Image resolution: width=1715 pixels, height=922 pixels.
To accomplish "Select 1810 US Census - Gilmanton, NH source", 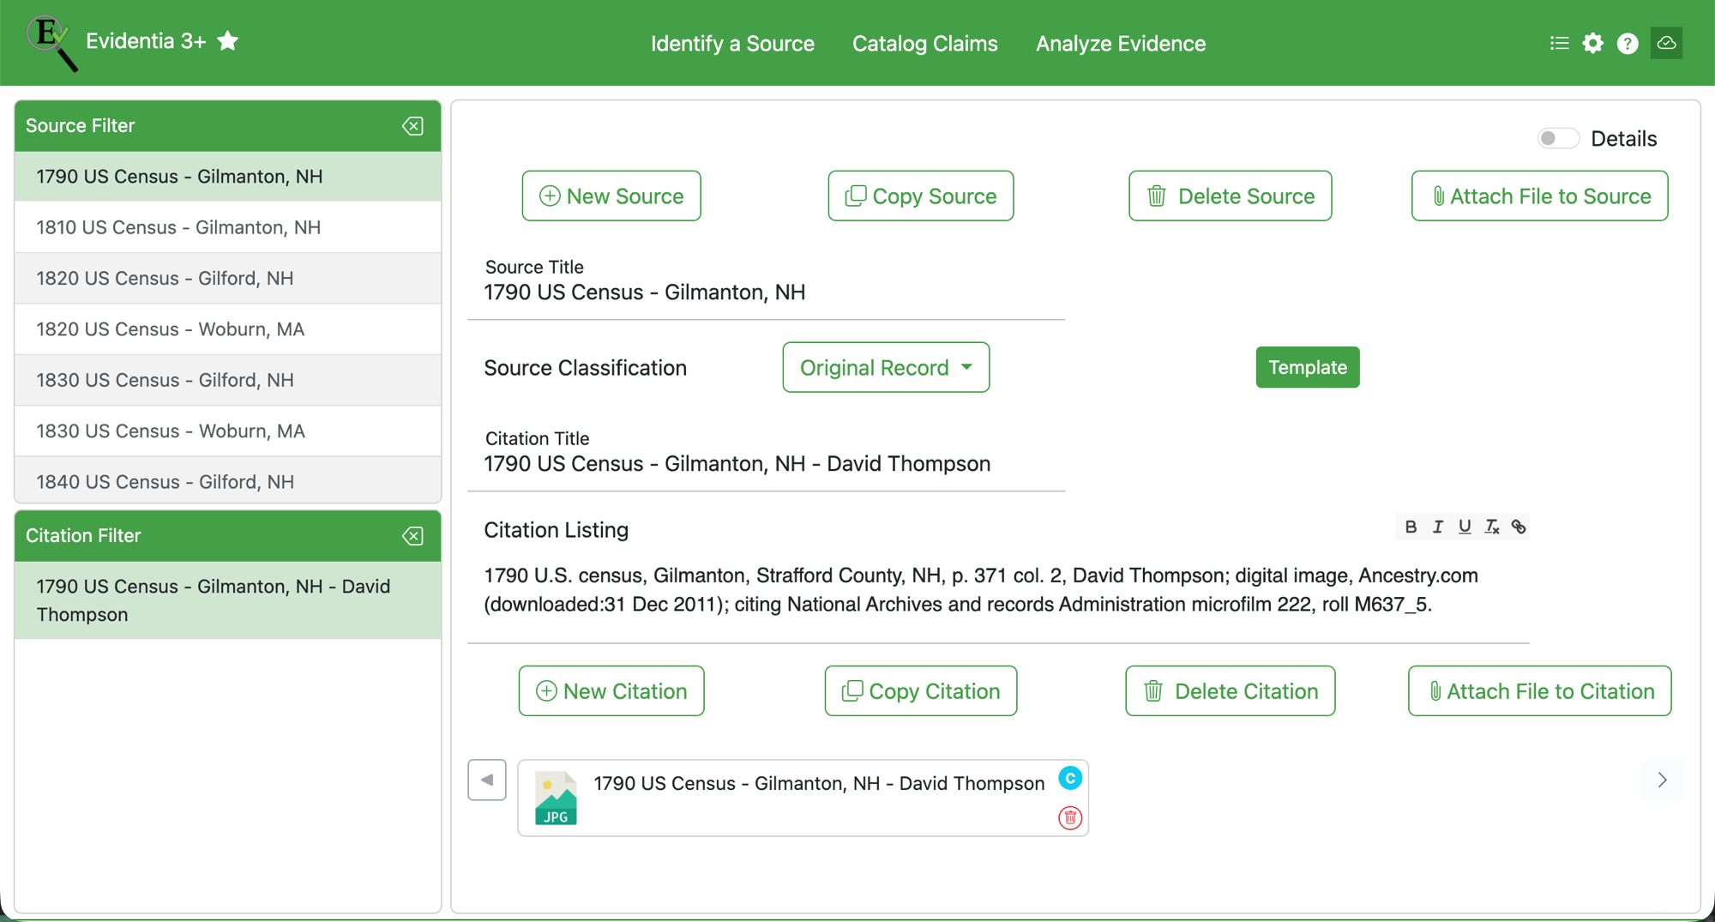I will pos(228,227).
